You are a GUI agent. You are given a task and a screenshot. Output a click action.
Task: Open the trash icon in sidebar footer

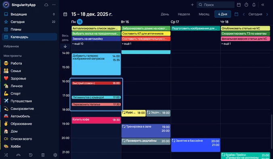(x=43, y=155)
